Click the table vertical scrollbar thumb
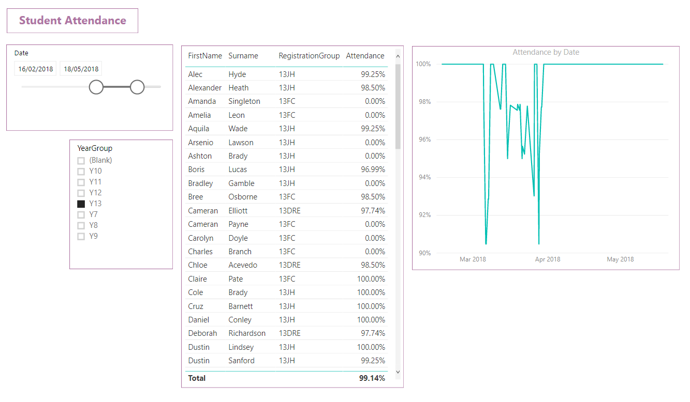This screenshot has width=690, height=402. (398, 106)
